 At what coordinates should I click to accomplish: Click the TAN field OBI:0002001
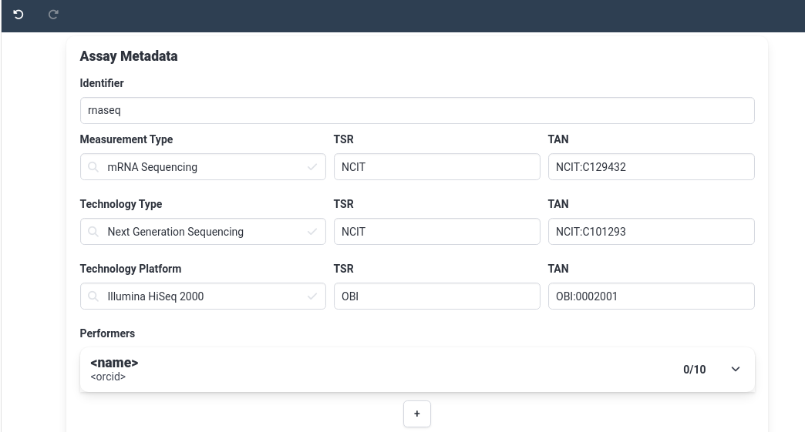(652, 296)
